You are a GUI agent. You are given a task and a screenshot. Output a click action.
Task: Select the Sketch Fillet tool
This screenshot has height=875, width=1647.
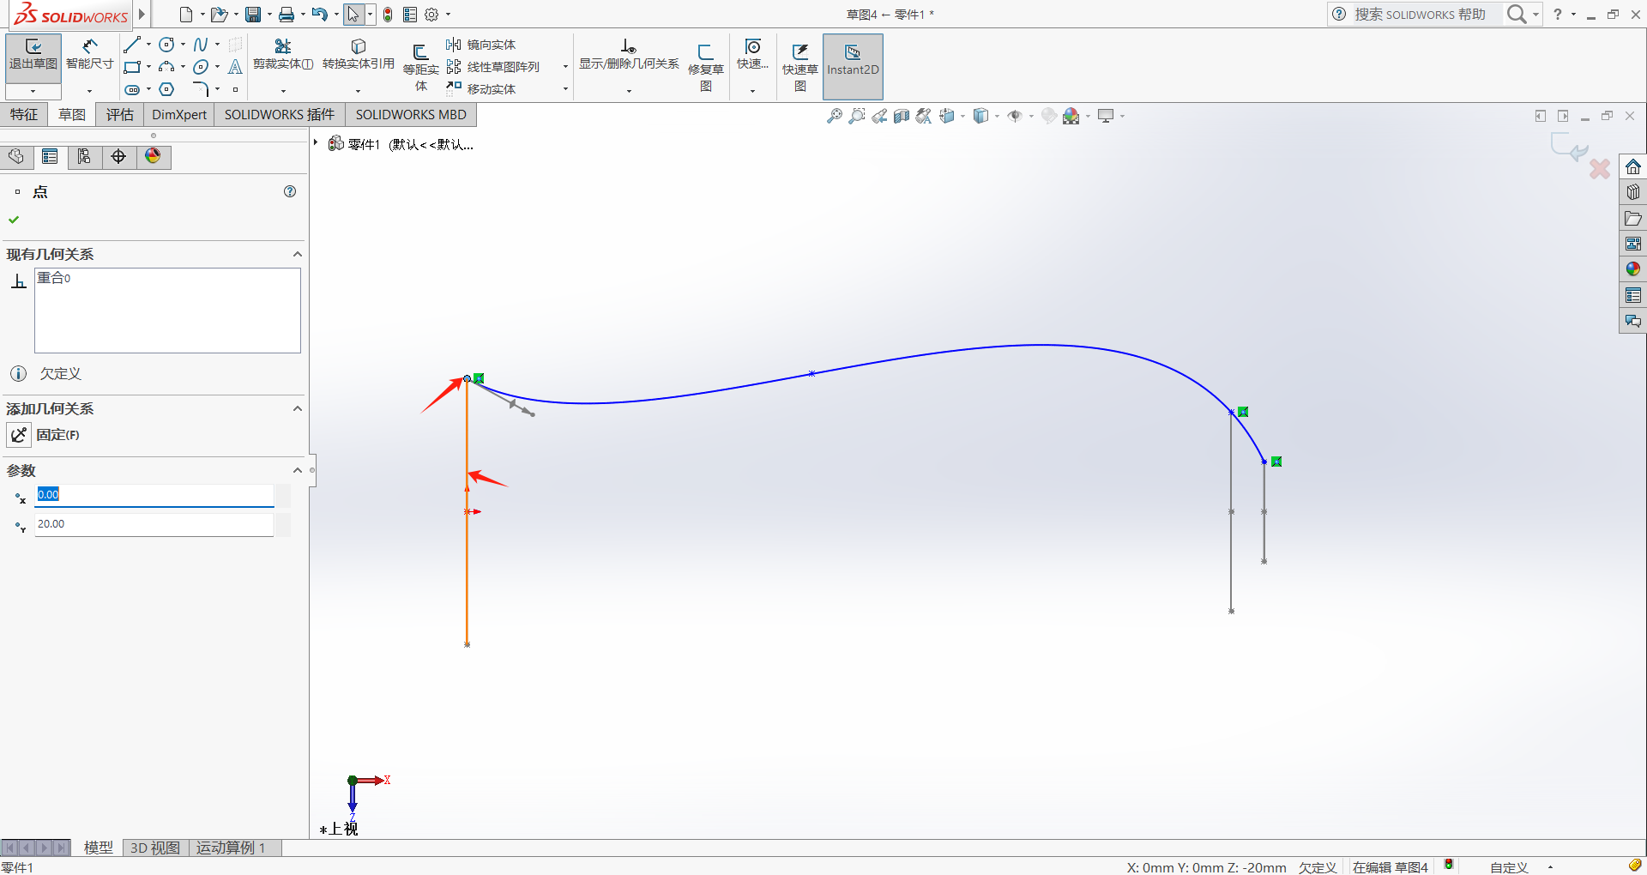[201, 89]
